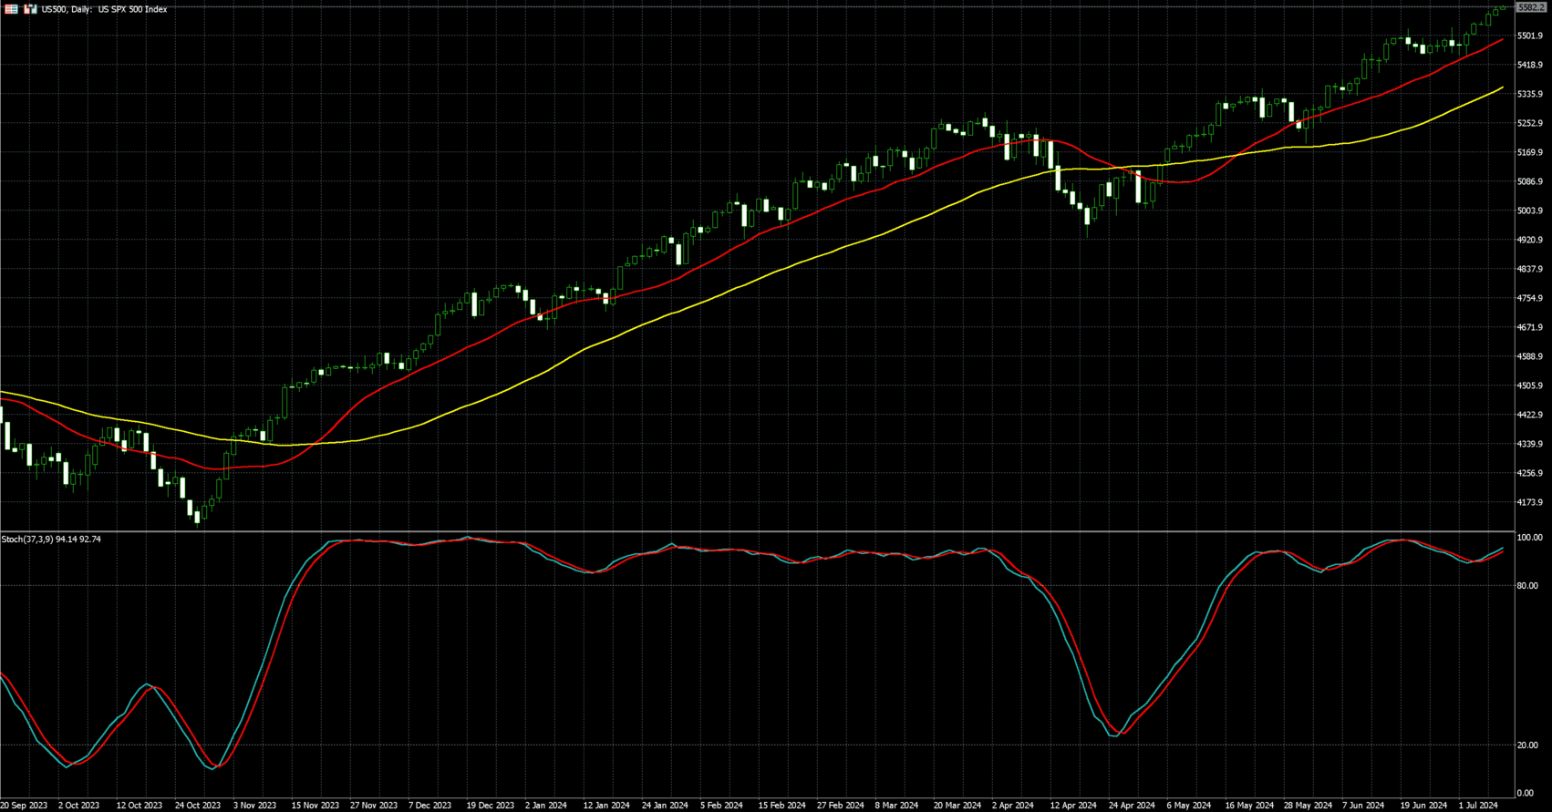The height and width of the screenshot is (812, 1552).
Task: Click the 2 Jan 2024 date label
Action: [x=546, y=806]
